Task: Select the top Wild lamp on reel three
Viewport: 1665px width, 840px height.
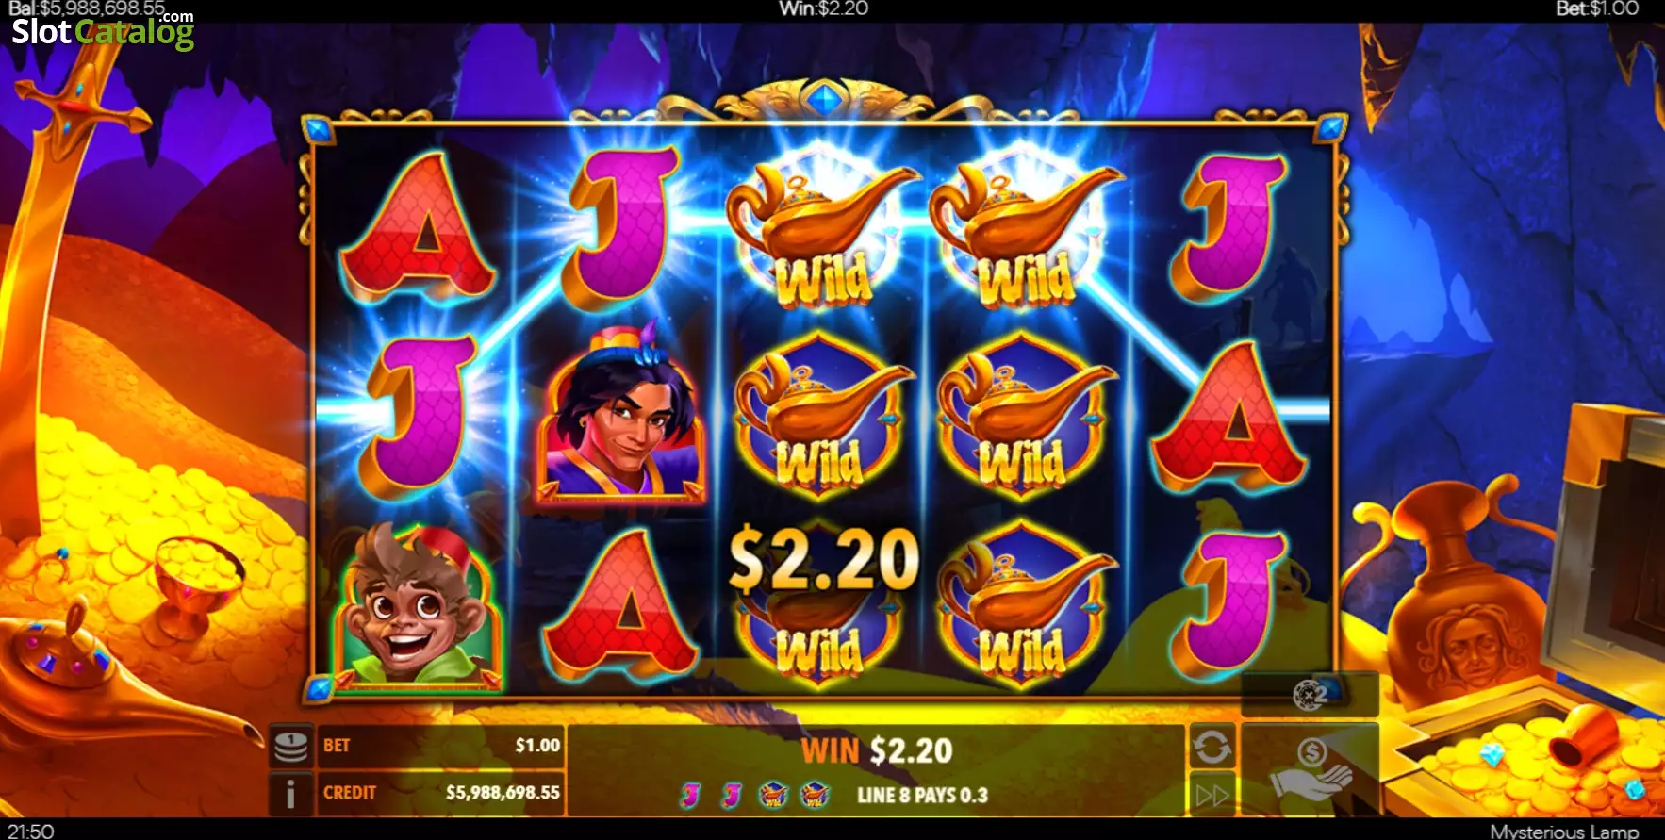Action: click(x=823, y=231)
